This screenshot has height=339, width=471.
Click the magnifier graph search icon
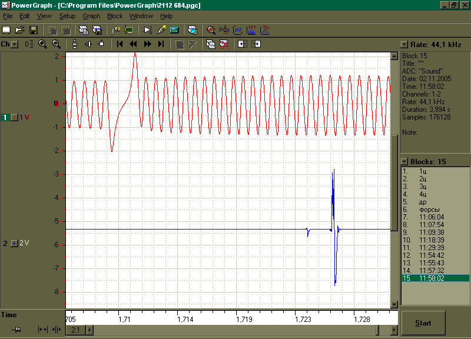[211, 30]
